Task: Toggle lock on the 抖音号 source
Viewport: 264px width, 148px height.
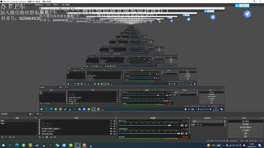Action: coord(114,131)
